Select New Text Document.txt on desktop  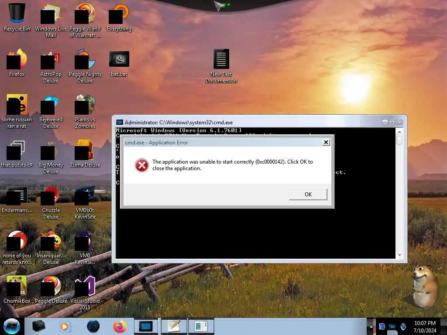point(221,66)
